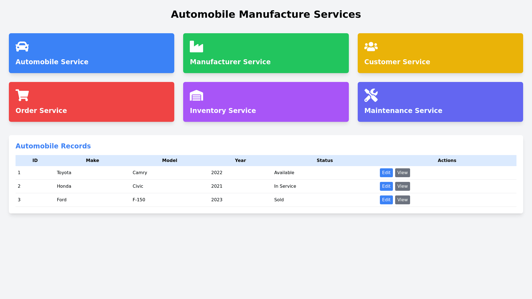Select the Customer Service label text

coord(397,62)
